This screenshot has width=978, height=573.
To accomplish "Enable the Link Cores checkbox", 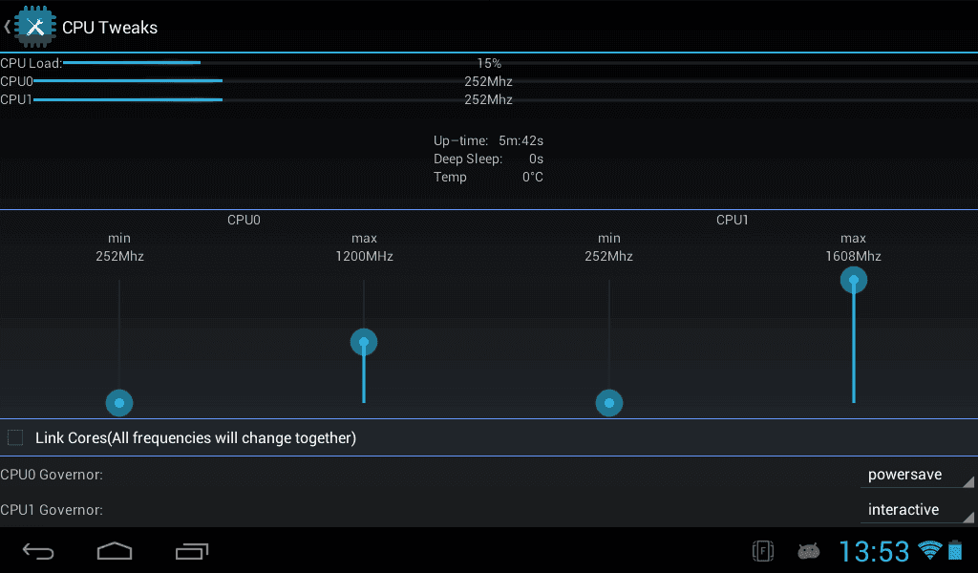I will tap(15, 437).
